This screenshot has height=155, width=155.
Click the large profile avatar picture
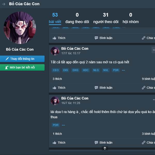(20, 28)
